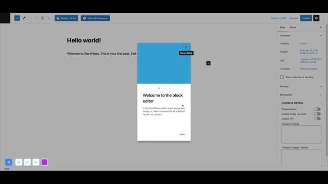Toggle Disable Image Lazyload switch
This screenshot has height=184, width=328.
click(317, 114)
